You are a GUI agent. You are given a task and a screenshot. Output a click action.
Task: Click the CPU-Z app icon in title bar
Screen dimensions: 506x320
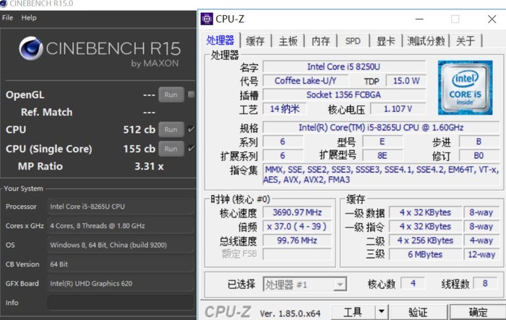[x=207, y=19]
